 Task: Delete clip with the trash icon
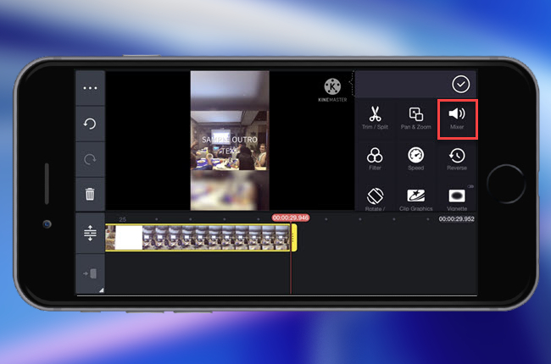pyautogui.click(x=90, y=194)
